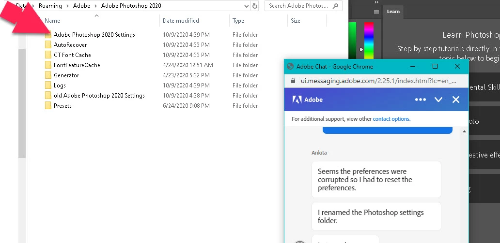This screenshot has width=500, height=243.
Task: Open the FontFeatureCache folder
Action: point(77,65)
